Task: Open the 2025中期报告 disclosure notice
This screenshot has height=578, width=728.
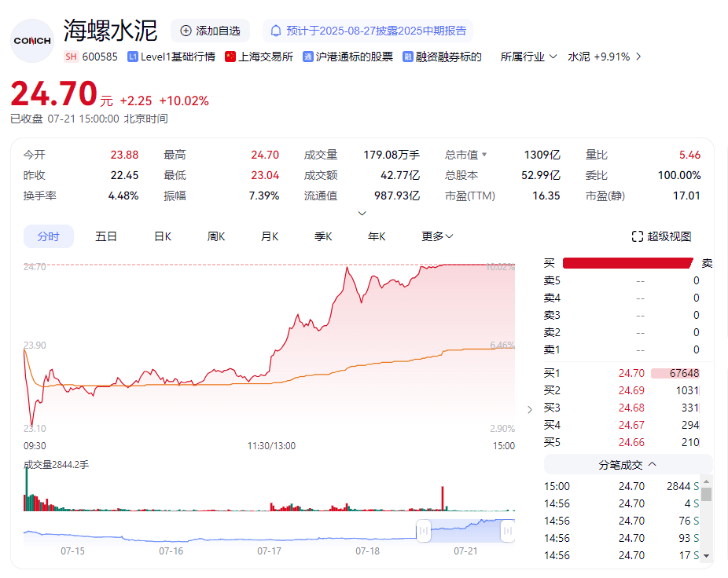Action: [x=368, y=31]
